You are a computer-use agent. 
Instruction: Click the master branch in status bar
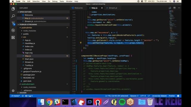(16, 96)
